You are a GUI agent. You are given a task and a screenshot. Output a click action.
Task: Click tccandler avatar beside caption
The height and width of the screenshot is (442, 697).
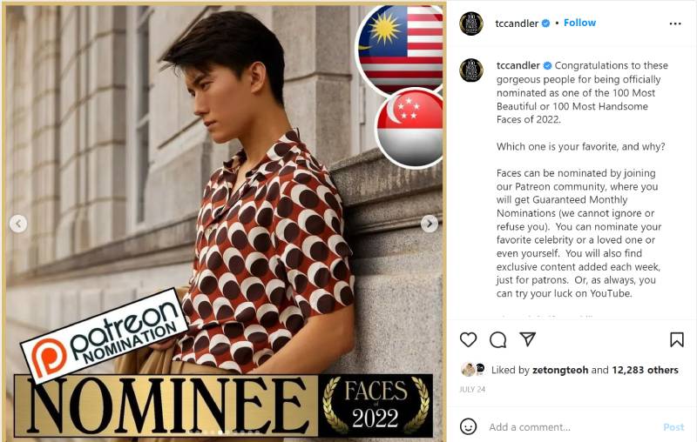(470, 70)
